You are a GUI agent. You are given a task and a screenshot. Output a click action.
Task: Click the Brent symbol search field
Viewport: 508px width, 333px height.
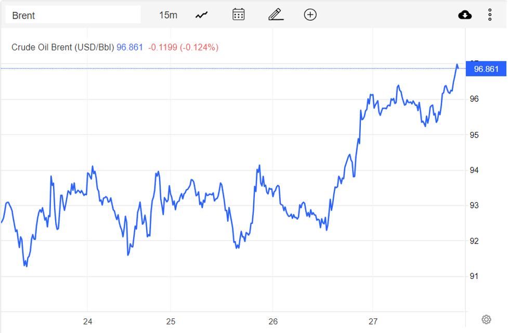pos(73,15)
